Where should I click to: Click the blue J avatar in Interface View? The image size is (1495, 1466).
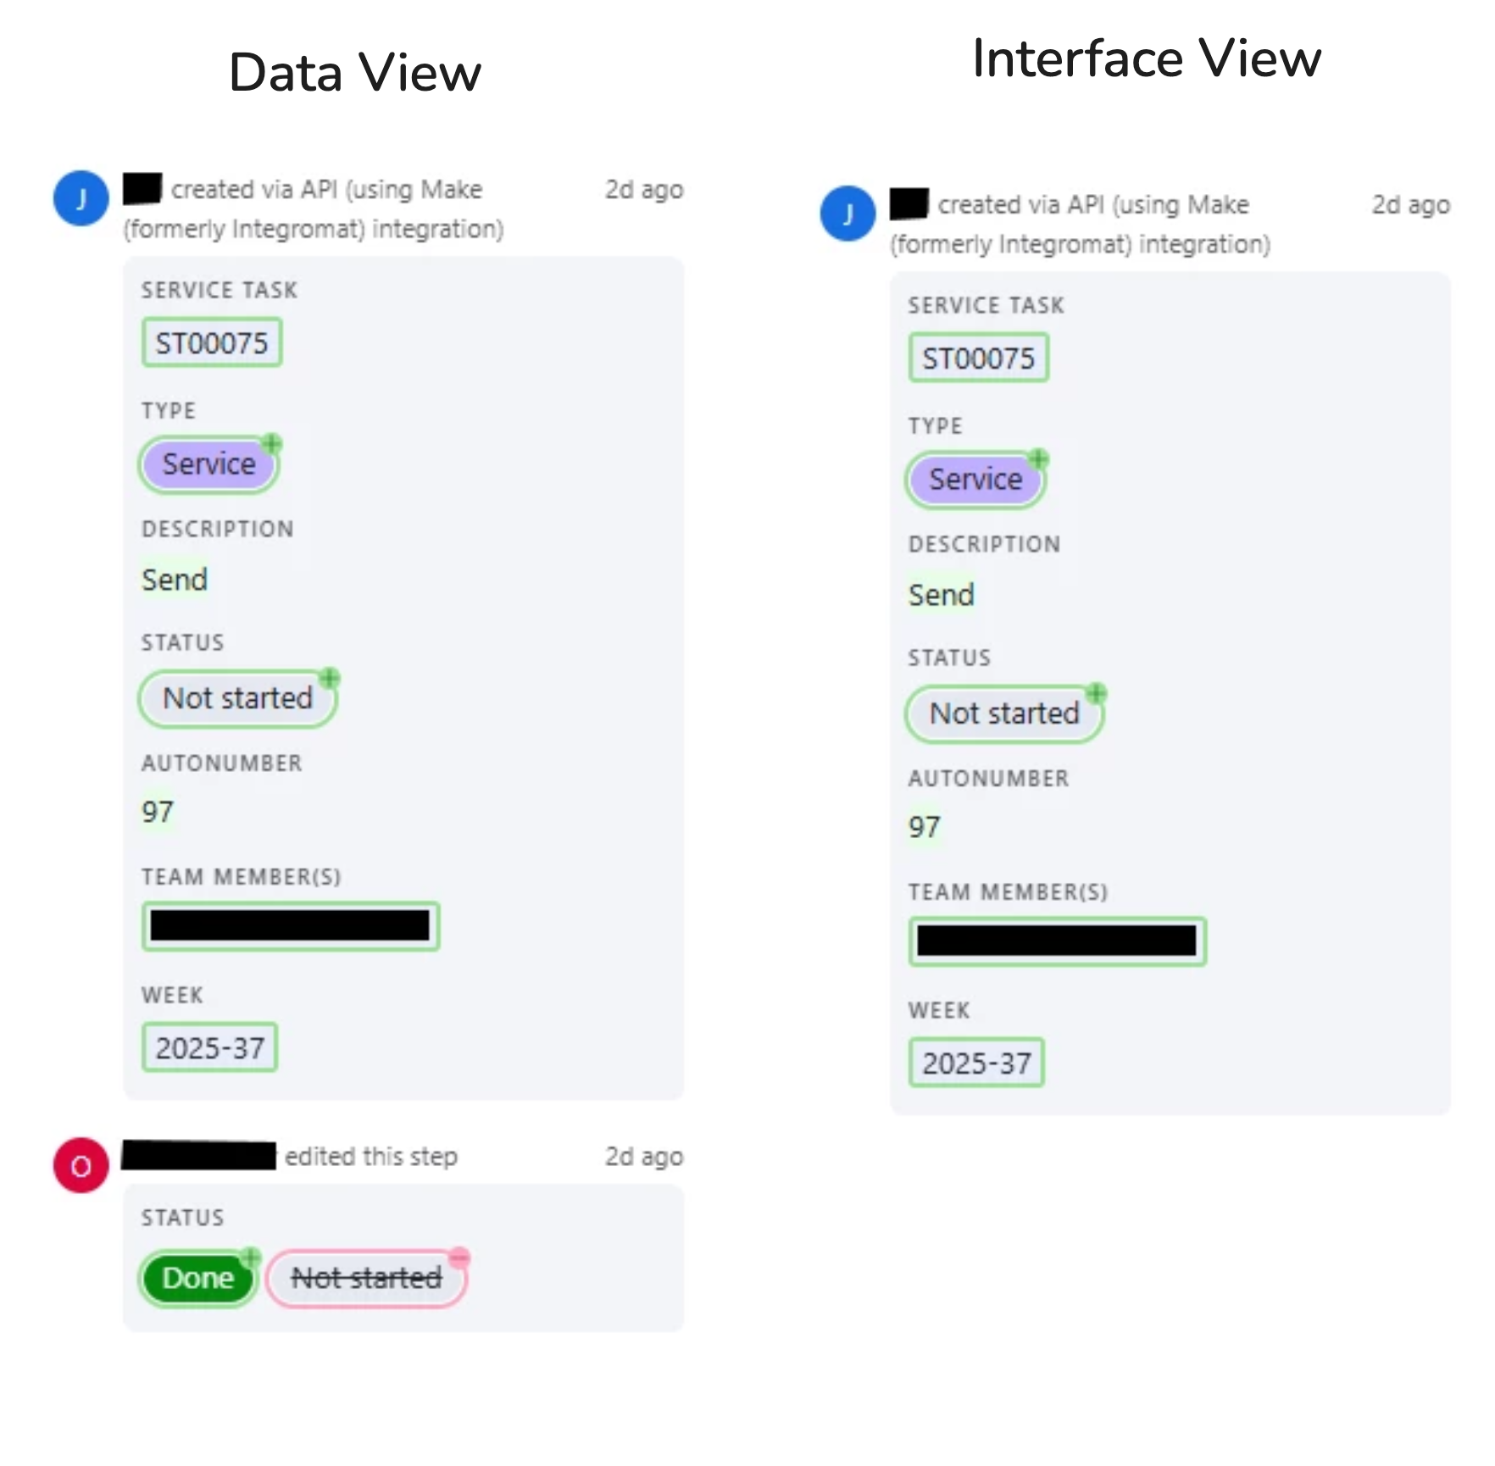click(848, 214)
